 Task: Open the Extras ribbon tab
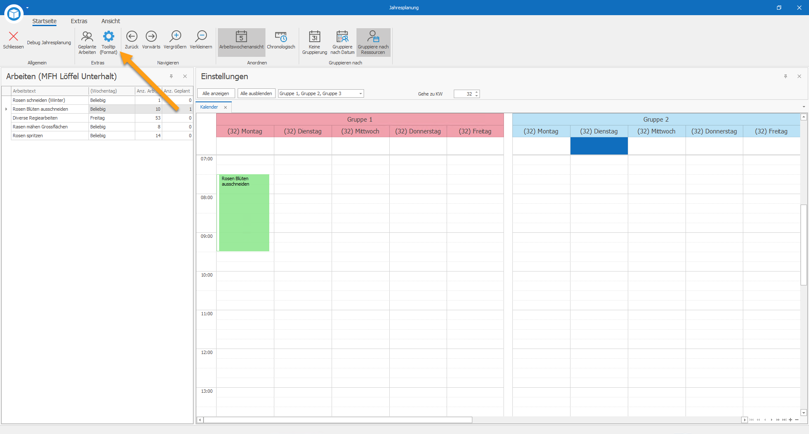[x=79, y=21]
